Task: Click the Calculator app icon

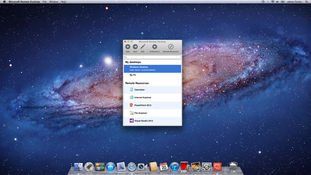Action: click(131, 89)
